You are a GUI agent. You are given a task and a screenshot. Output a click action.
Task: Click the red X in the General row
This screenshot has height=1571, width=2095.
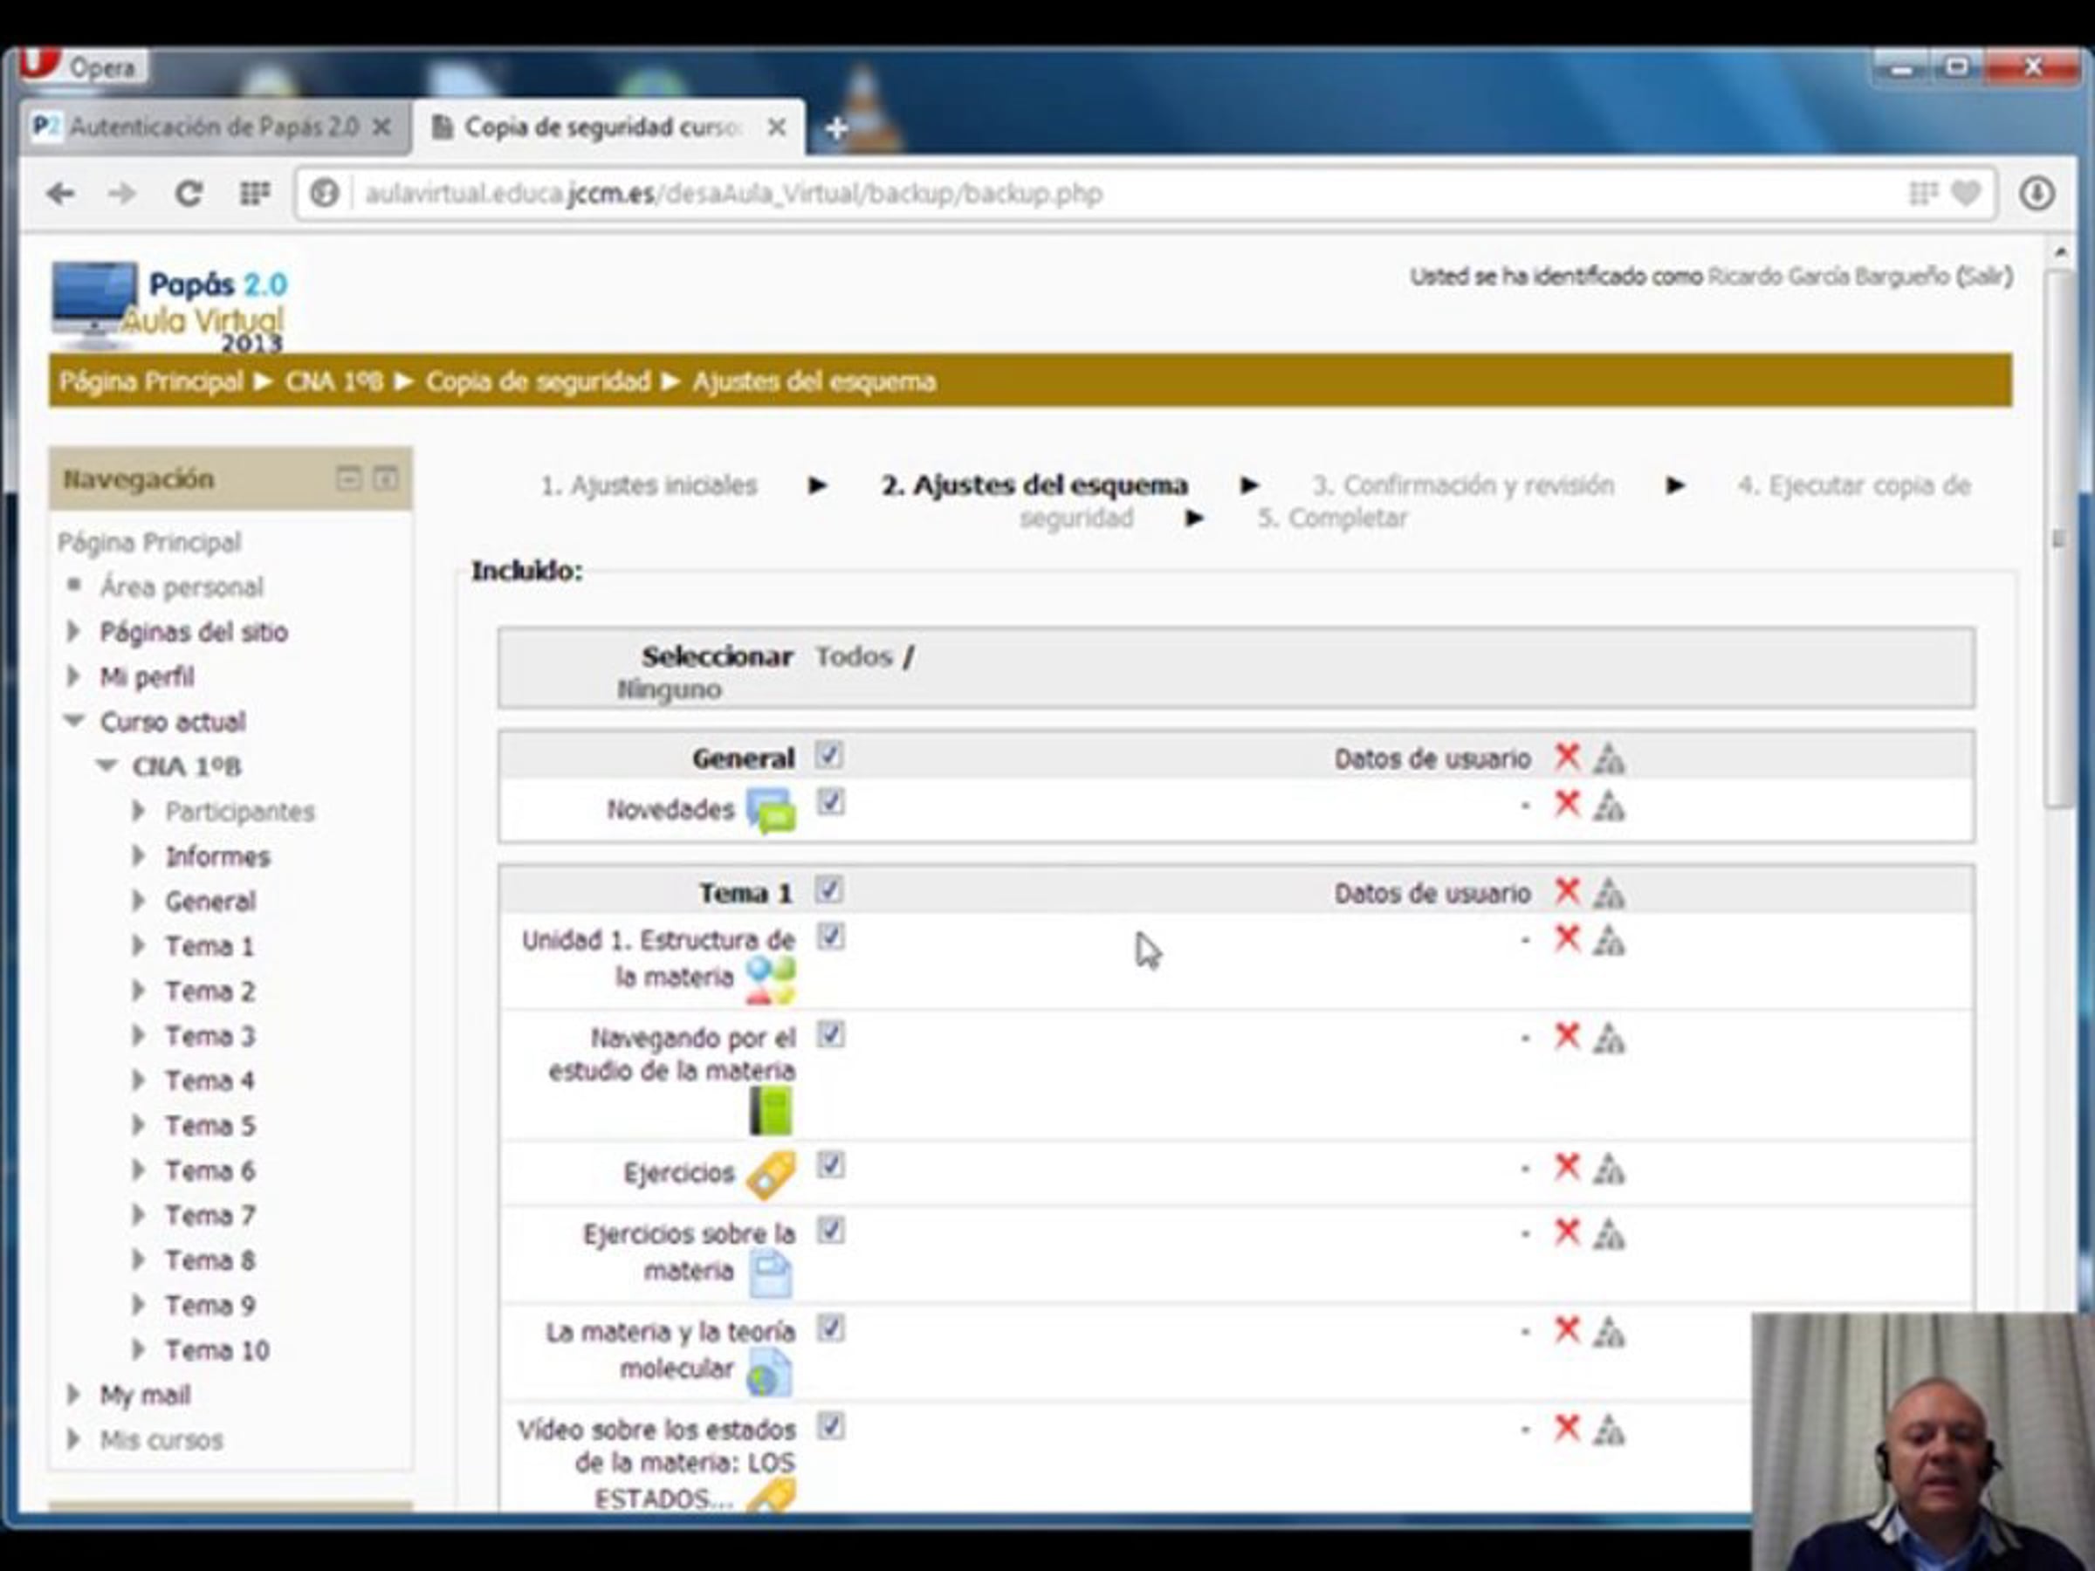(x=1568, y=757)
